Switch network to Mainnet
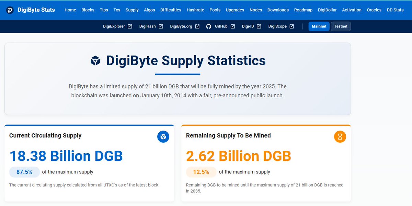The image size is (412, 206). click(x=319, y=26)
